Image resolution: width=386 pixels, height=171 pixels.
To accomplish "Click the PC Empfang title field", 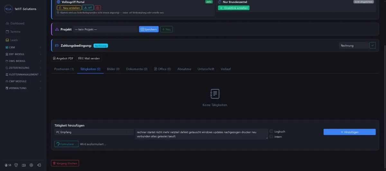I will 94,132.
